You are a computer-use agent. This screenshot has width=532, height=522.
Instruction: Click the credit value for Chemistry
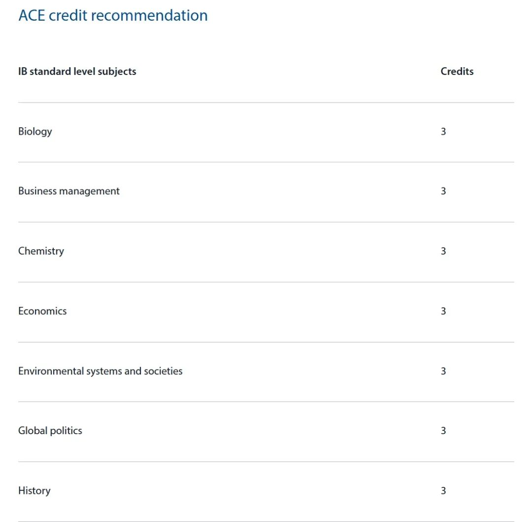pos(443,251)
